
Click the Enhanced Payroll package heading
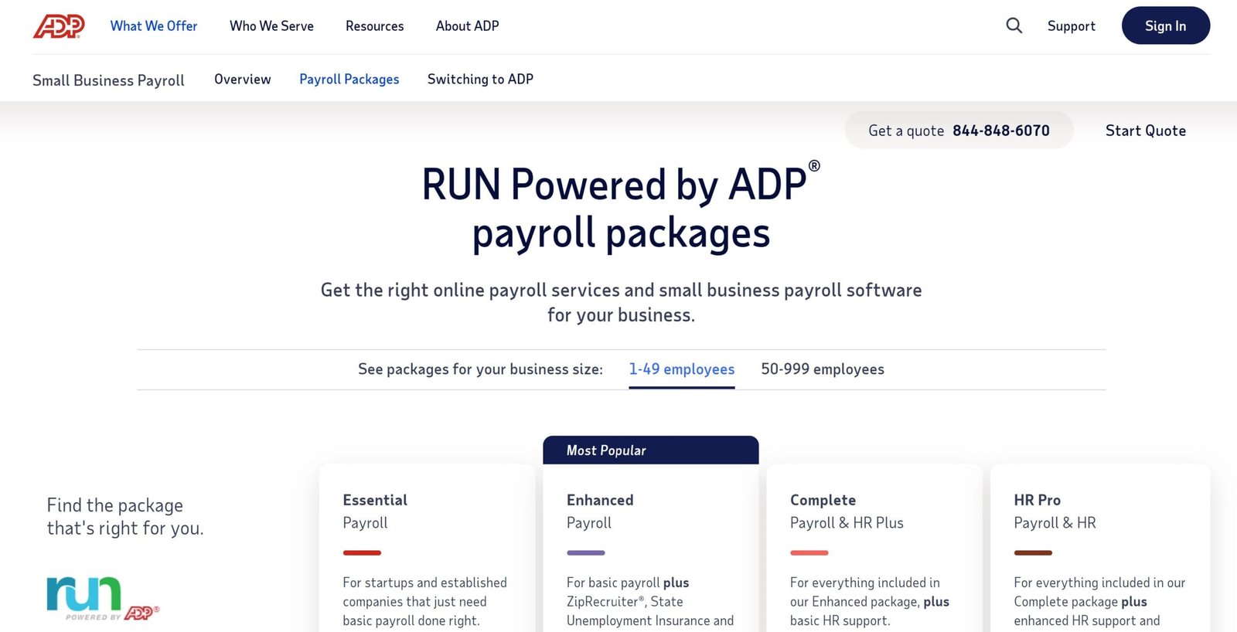600,511
